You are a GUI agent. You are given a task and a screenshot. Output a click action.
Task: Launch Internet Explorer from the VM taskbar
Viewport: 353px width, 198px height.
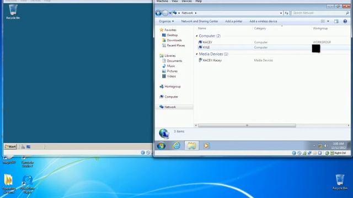[176, 146]
